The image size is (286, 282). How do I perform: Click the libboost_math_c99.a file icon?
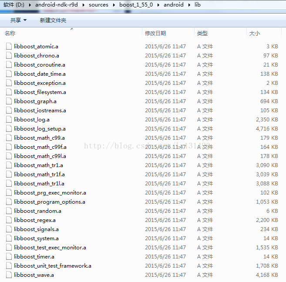(x=9, y=138)
